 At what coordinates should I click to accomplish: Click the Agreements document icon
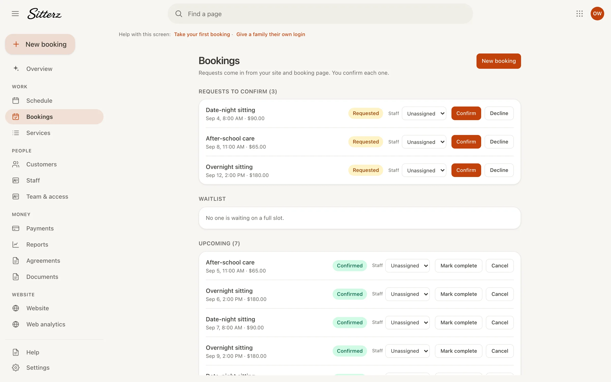click(16, 261)
